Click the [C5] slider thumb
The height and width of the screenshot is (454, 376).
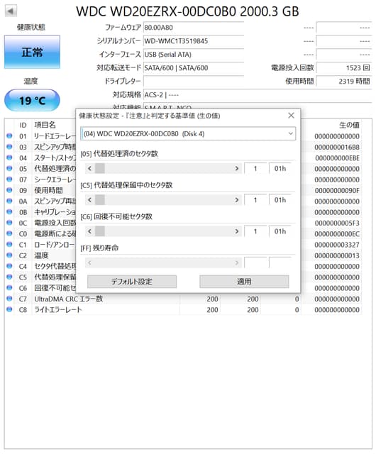click(x=100, y=200)
